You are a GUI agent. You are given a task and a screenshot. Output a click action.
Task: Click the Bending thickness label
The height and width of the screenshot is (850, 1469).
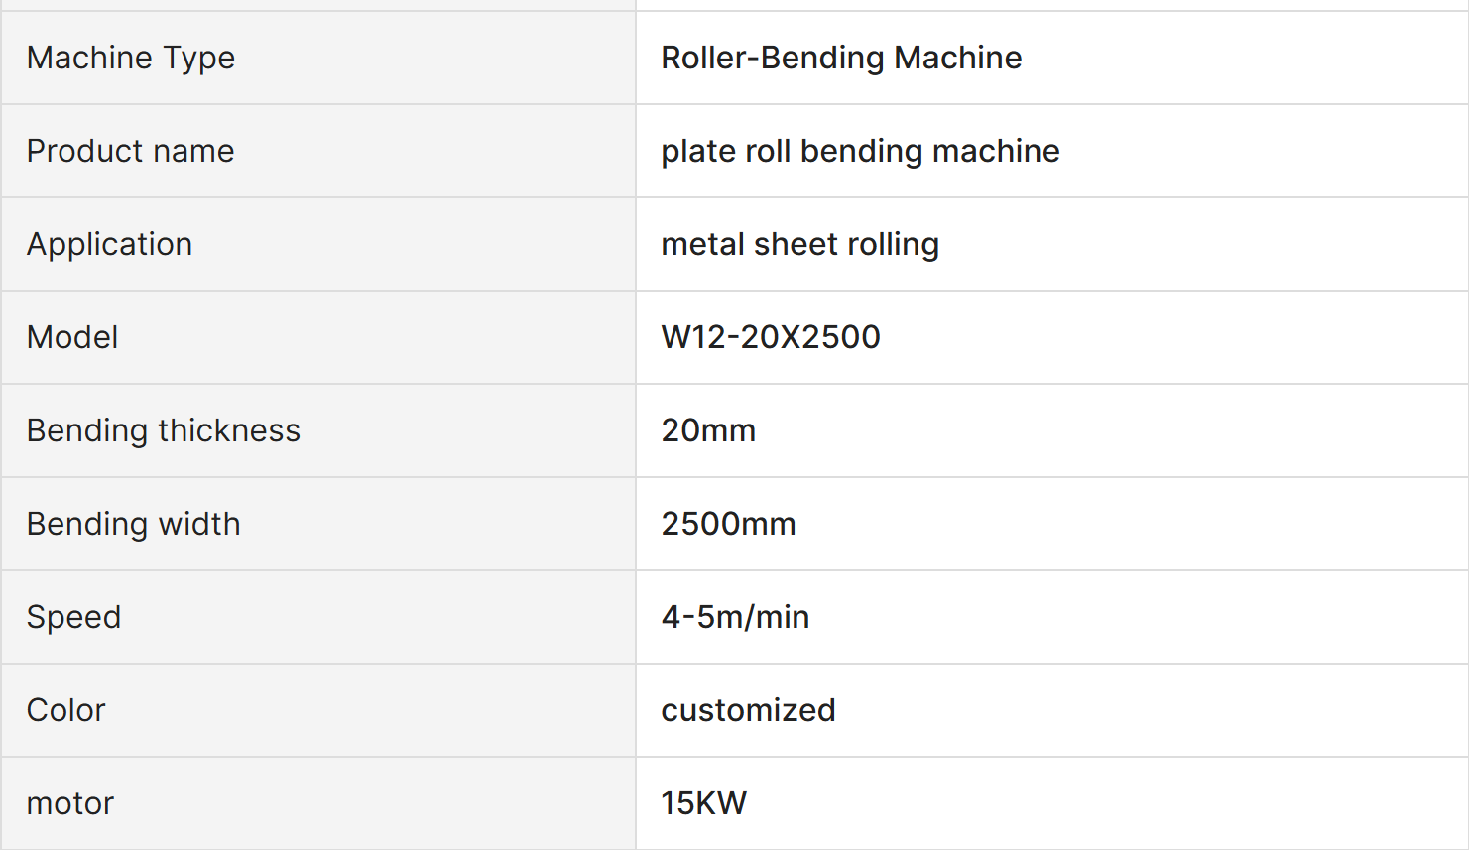163,430
